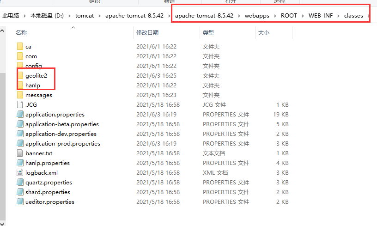Click application-dev.properties file icon
The image size is (377, 226).
pyautogui.click(x=20, y=134)
